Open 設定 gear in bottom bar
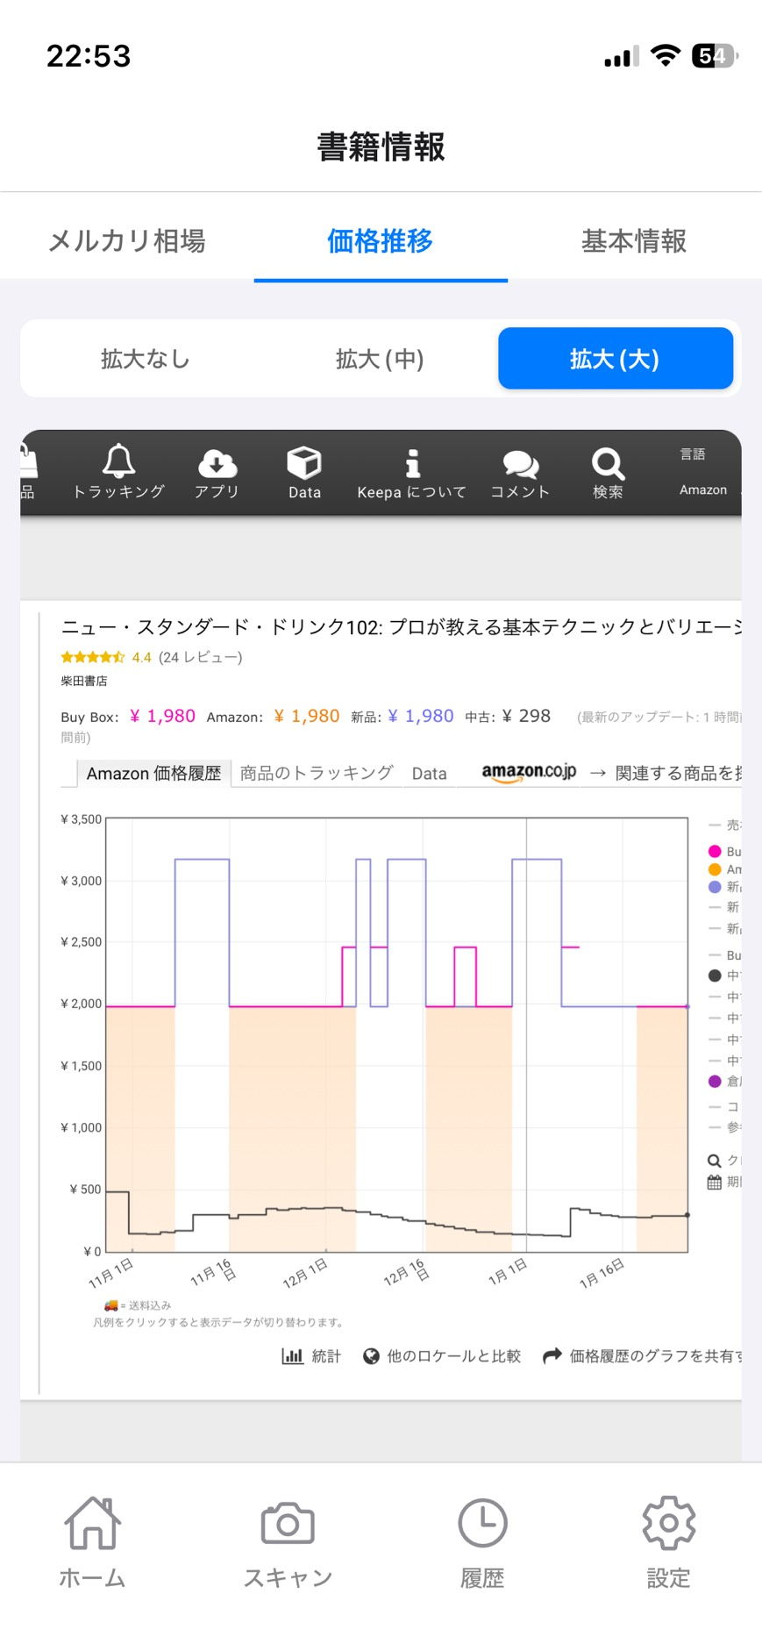762x1651 pixels. click(668, 1542)
